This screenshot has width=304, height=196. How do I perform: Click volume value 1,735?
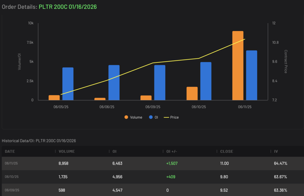coord(63,177)
